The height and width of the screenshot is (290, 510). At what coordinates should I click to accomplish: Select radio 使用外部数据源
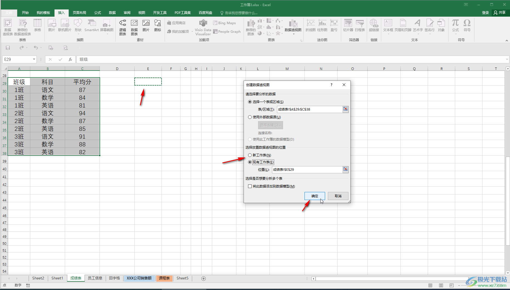(x=250, y=117)
